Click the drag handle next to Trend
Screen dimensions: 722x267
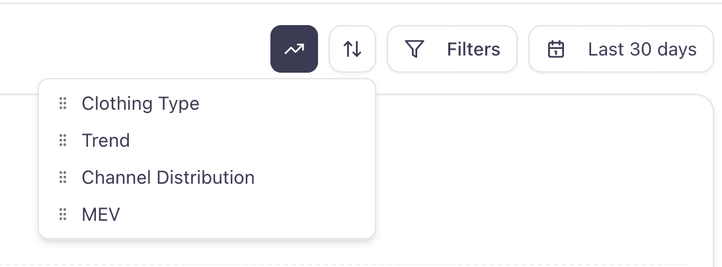click(63, 140)
